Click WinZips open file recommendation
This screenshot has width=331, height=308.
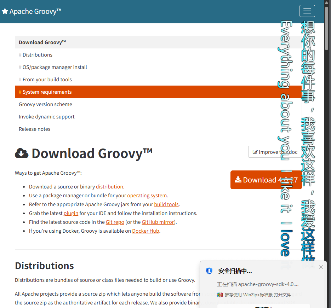[258, 295]
